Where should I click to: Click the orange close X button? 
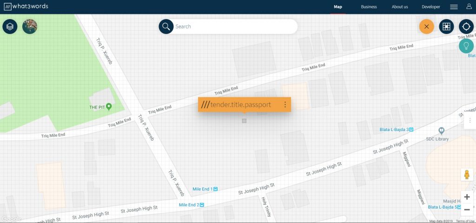point(427,26)
